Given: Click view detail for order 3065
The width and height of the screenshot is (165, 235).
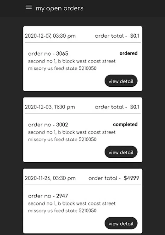Looking at the screenshot, I should click(121, 81).
